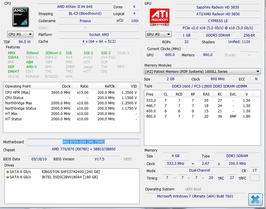
Task: Click the Sapphire Radeon HD 5830 field
Action: click(x=218, y=7)
